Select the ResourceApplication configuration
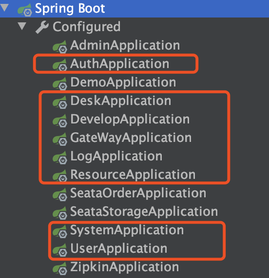The height and width of the screenshot is (278, 269). coord(133,174)
